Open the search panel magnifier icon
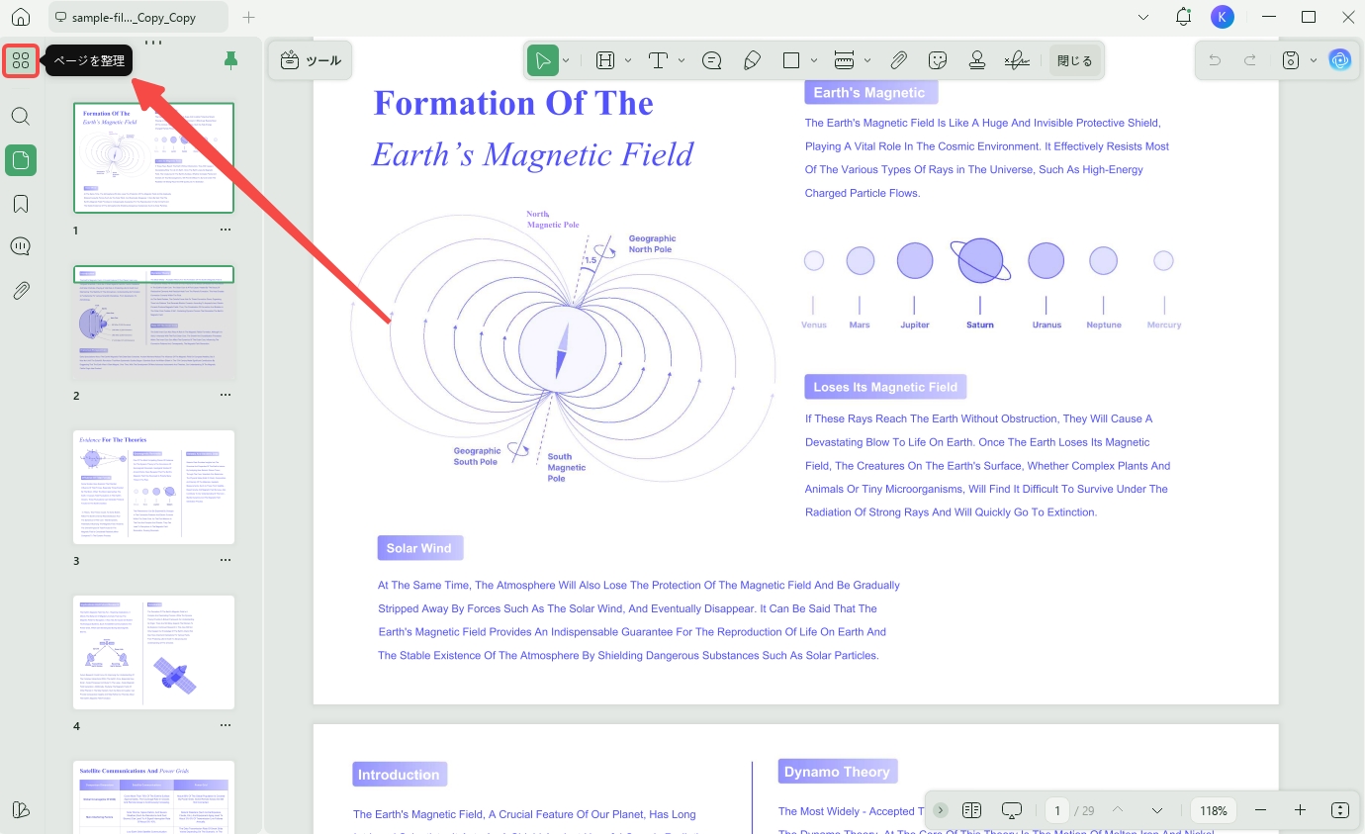The image size is (1365, 834). (x=21, y=116)
